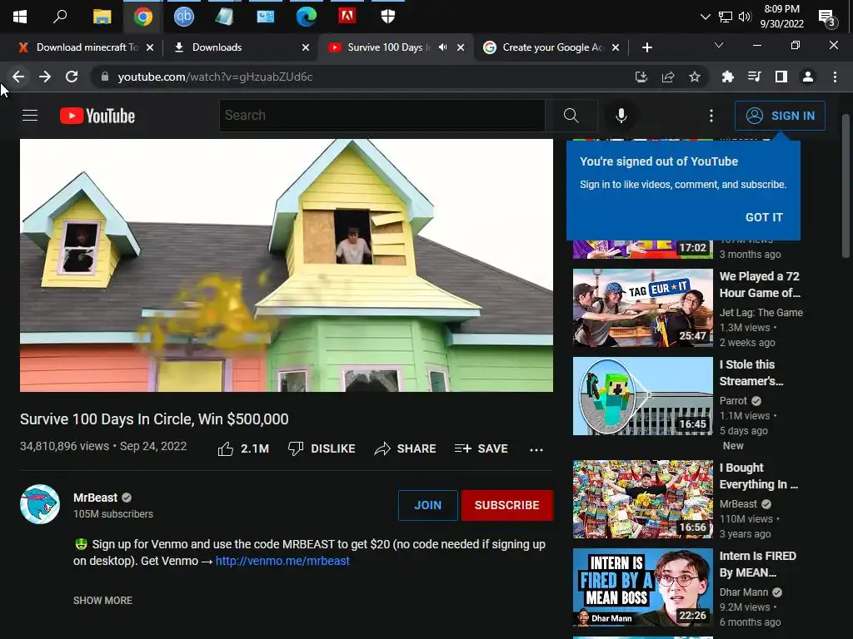853x639 pixels.
Task: Open media controls in Chrome toolbar
Action: click(754, 77)
